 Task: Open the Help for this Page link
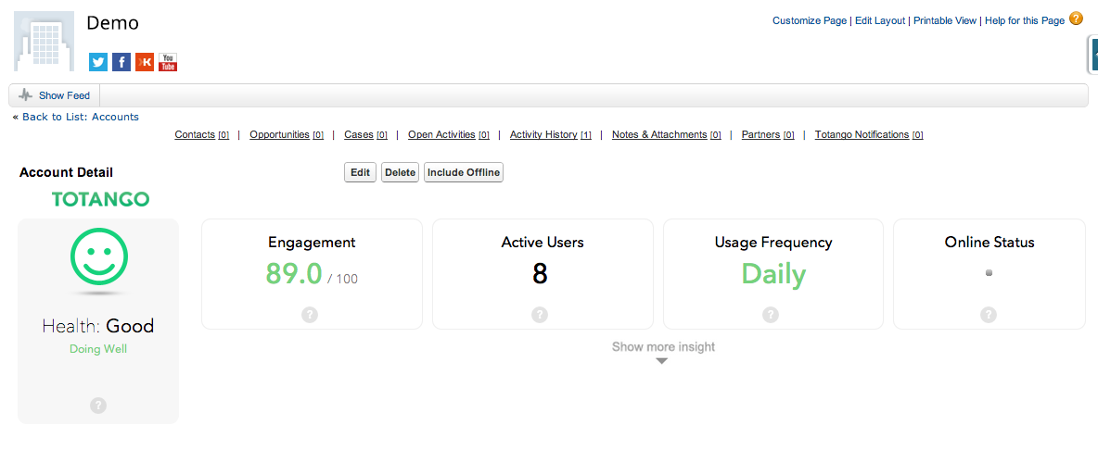pos(1025,21)
